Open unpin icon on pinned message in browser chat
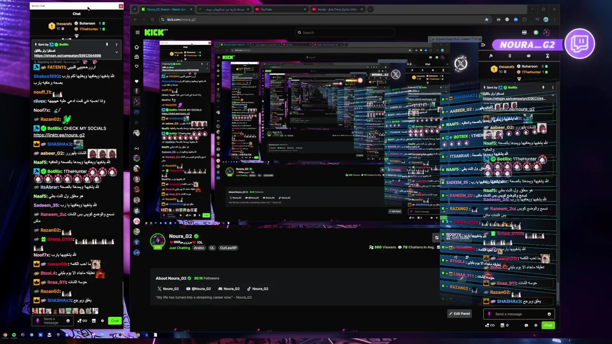The image size is (612, 344). [x=543, y=87]
